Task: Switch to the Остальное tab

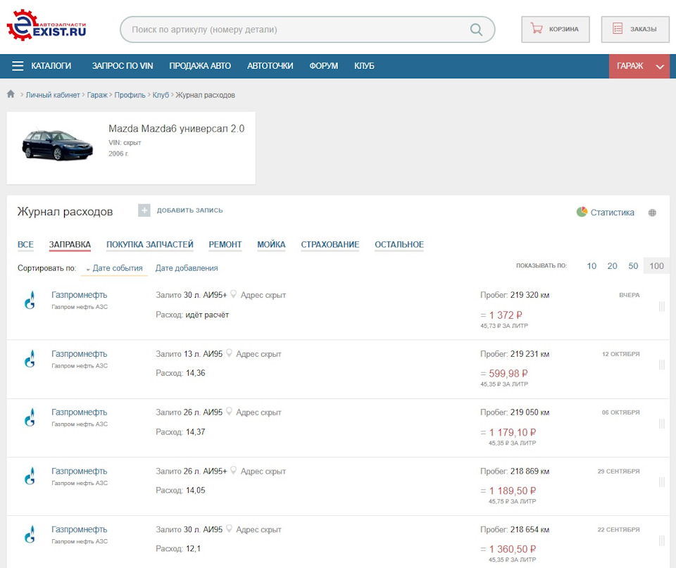Action: (399, 244)
